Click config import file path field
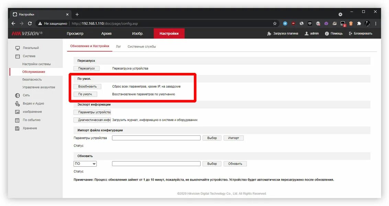Screen dimensions: 389x206 156,138
